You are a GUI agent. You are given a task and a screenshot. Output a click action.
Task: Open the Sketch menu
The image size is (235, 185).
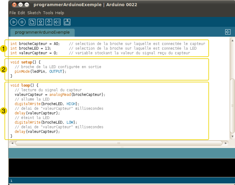[34, 13]
